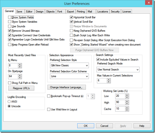Open the Security tab

pos(115,12)
